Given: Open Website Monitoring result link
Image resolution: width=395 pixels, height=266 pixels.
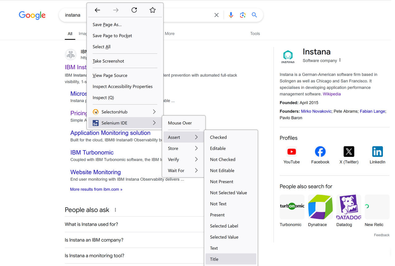Looking at the screenshot, I should [95, 172].
